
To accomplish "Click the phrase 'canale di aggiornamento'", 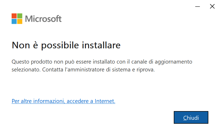I will click(x=162, y=62).
